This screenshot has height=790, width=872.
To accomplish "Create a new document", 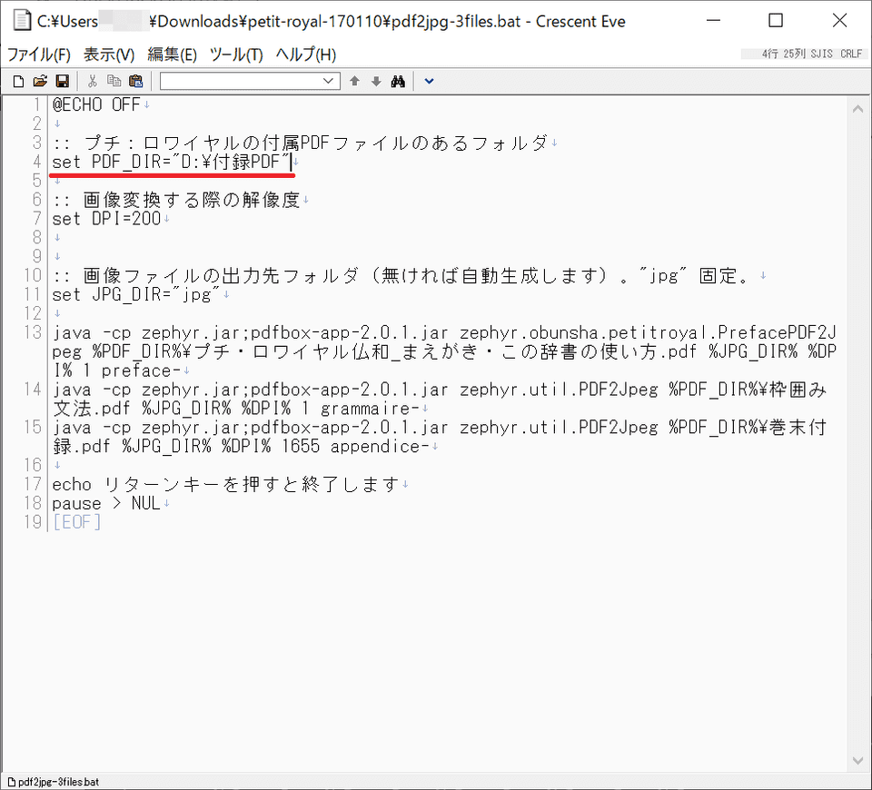I will coord(17,81).
